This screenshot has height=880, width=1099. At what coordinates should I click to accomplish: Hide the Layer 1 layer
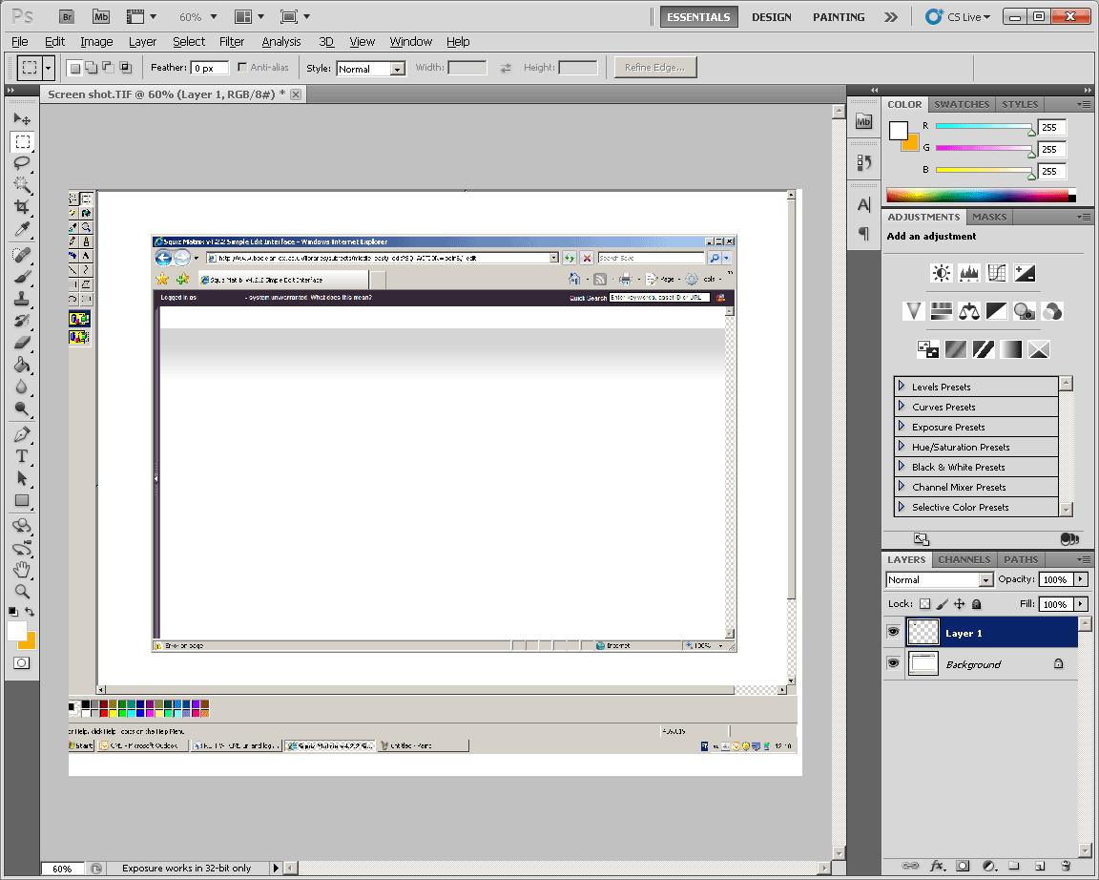click(x=894, y=633)
